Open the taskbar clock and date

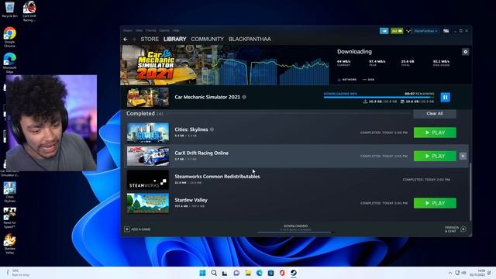(477, 273)
